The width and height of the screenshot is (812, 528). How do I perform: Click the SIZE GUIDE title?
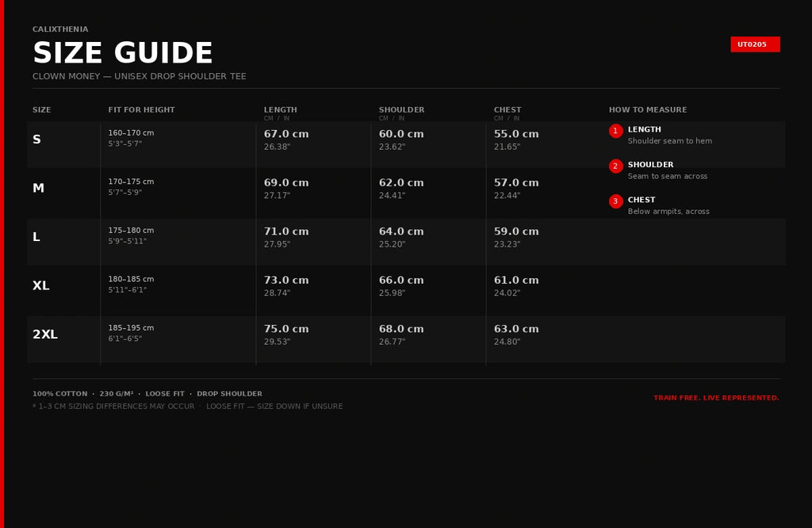123,53
